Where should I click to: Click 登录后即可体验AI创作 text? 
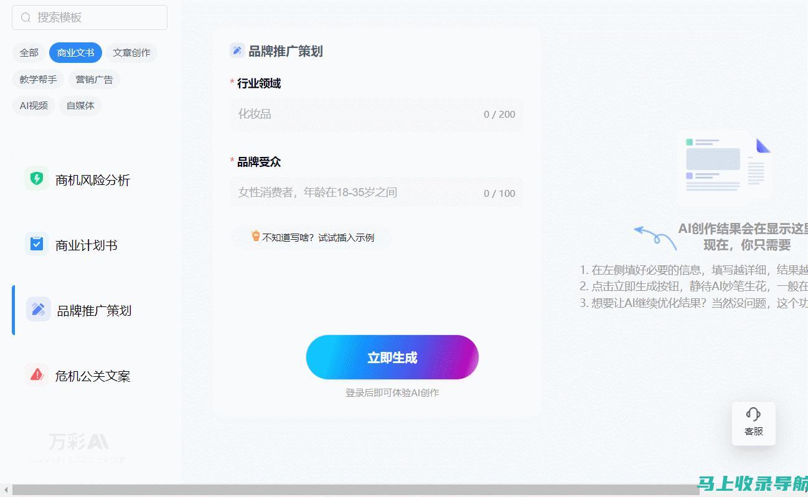[392, 392]
